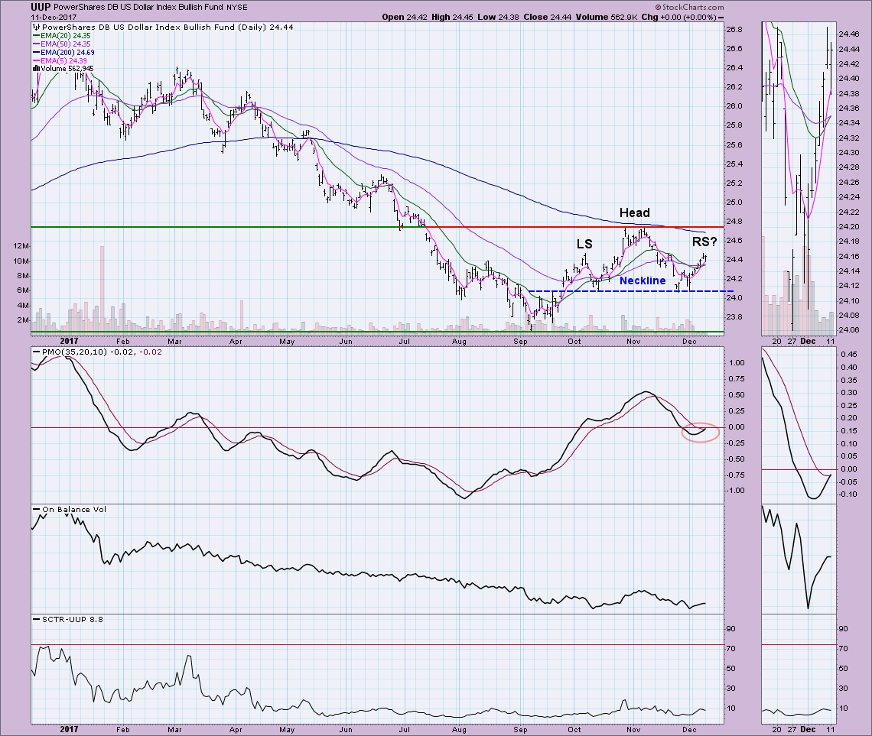Click the NYSE exchange label
Image resolution: width=872 pixels, height=736 pixels.
click(237, 8)
